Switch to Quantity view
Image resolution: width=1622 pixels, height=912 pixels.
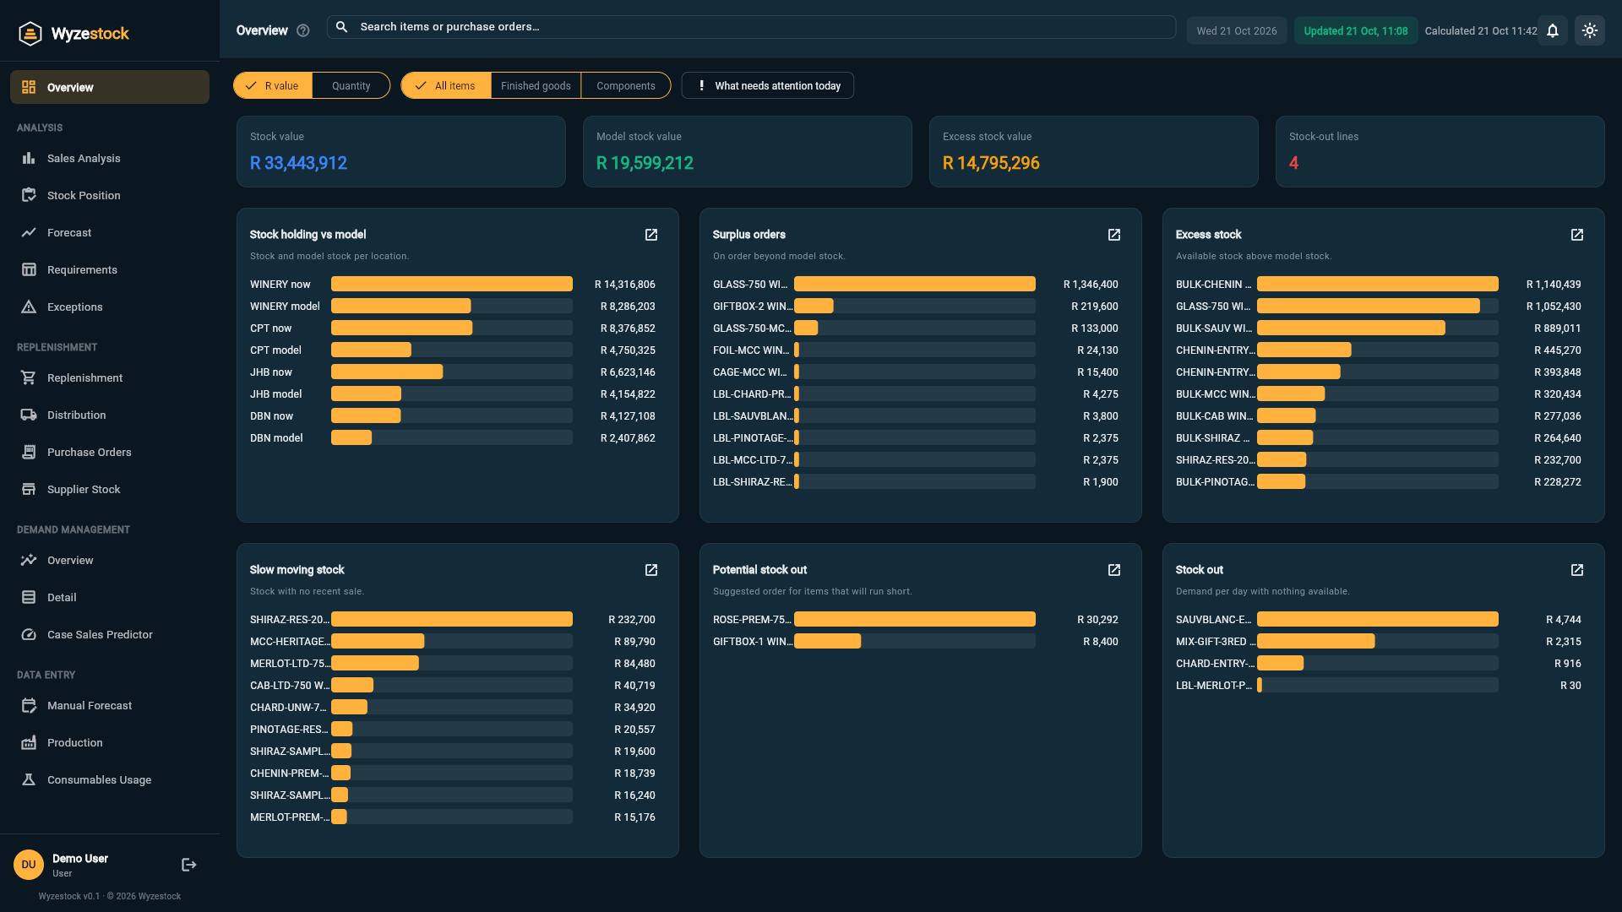pos(351,85)
